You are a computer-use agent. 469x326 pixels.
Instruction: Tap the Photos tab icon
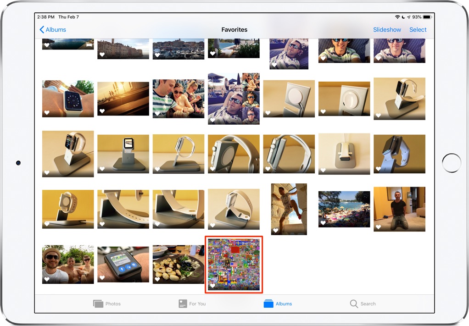(98, 304)
